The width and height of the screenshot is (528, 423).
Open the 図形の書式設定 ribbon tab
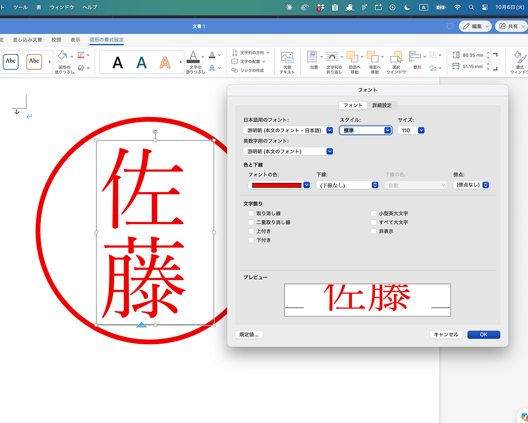(107, 40)
